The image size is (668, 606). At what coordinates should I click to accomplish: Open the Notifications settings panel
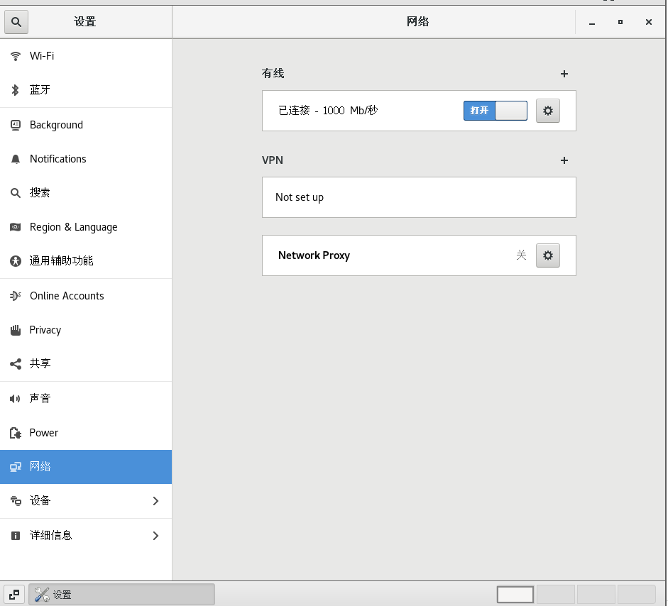click(x=86, y=159)
